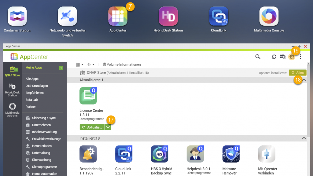This screenshot has height=176, width=313.
Task: Open AppCenter settings gear
Action: click(x=292, y=57)
